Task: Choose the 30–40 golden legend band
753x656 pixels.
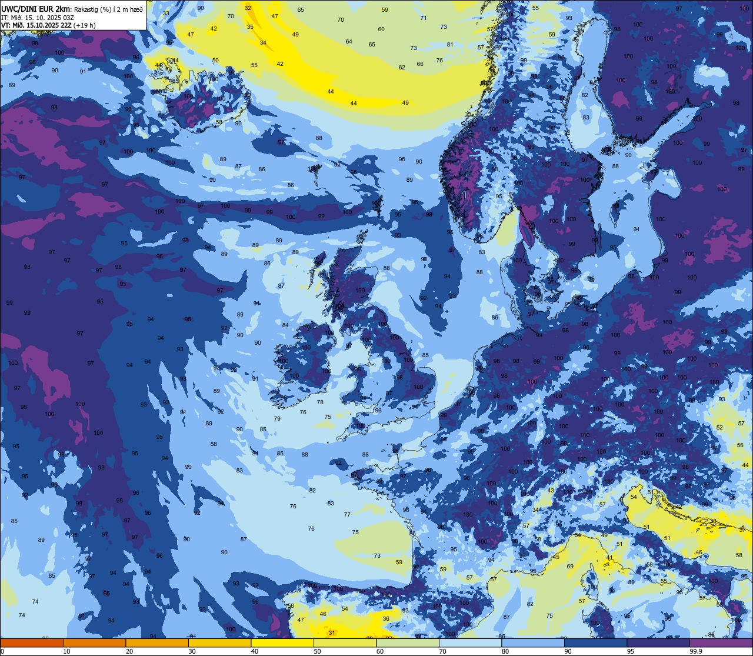Action: tap(219, 642)
